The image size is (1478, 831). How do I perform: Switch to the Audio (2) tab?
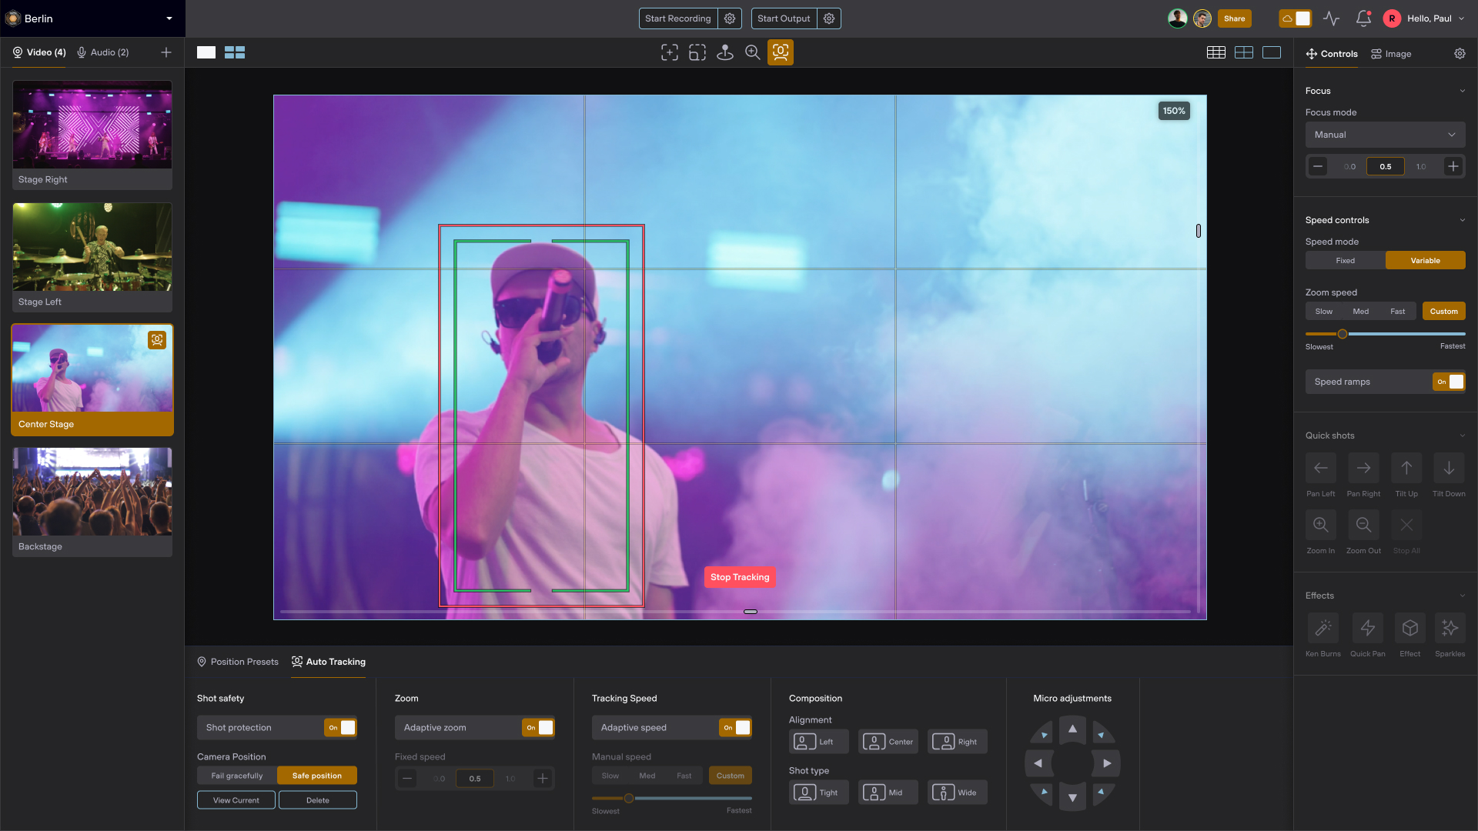point(102,52)
